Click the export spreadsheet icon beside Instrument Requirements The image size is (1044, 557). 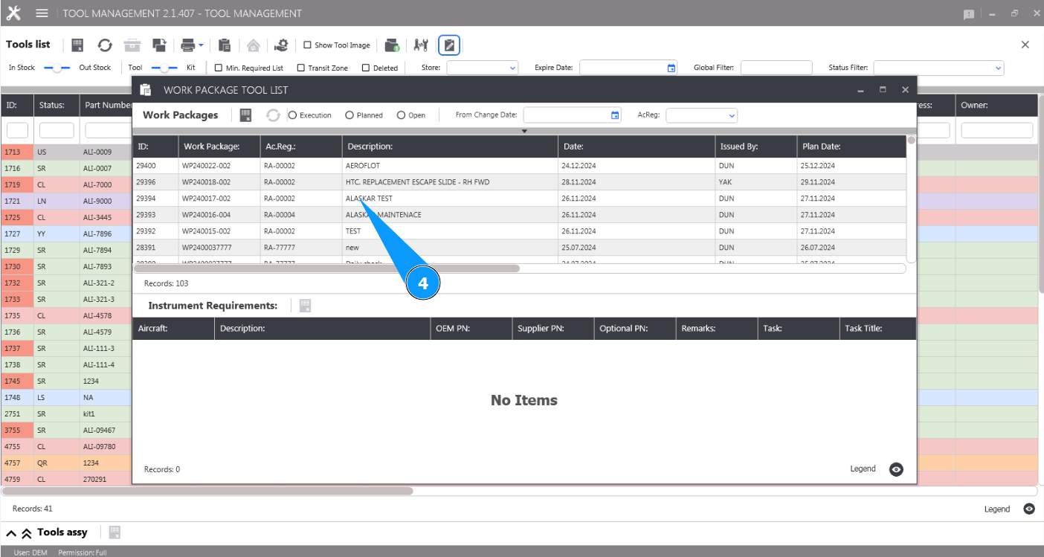[305, 306]
